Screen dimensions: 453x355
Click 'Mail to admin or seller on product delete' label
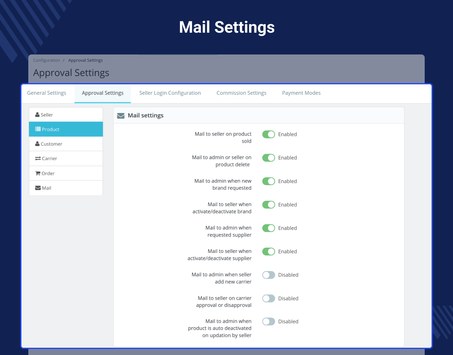pos(222,161)
